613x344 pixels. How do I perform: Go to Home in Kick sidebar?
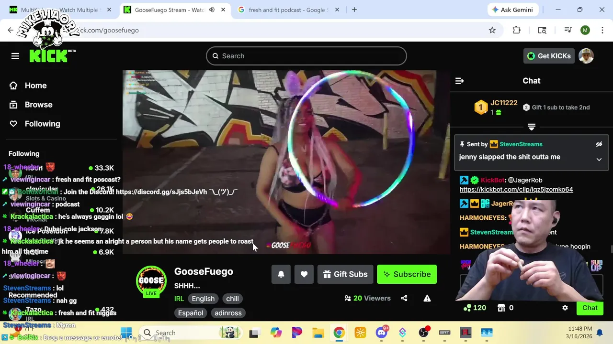pyautogui.click(x=35, y=86)
